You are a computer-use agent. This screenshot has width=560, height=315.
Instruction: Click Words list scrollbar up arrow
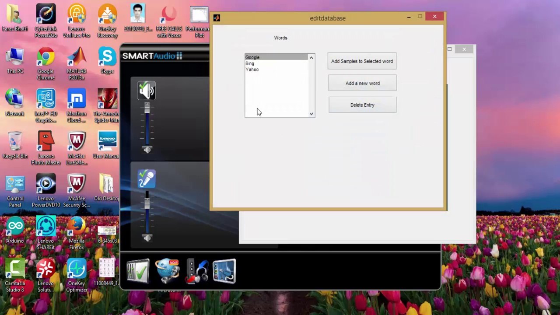pyautogui.click(x=311, y=58)
